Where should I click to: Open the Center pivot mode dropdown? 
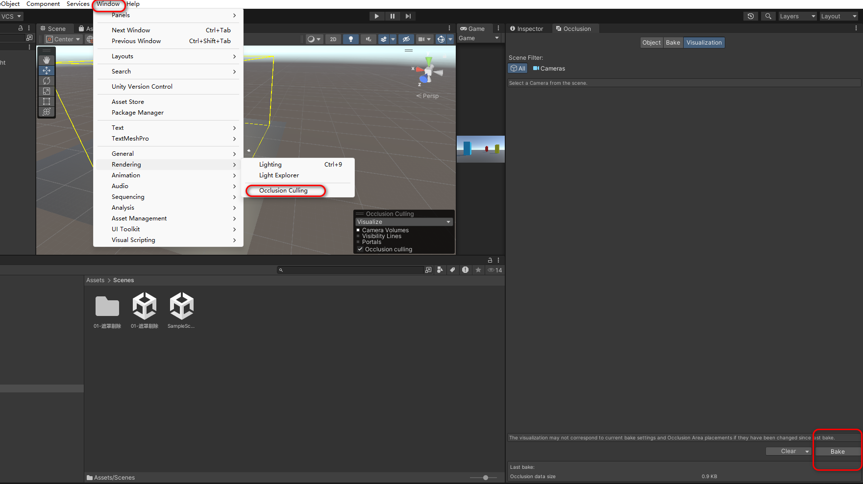[63, 39]
